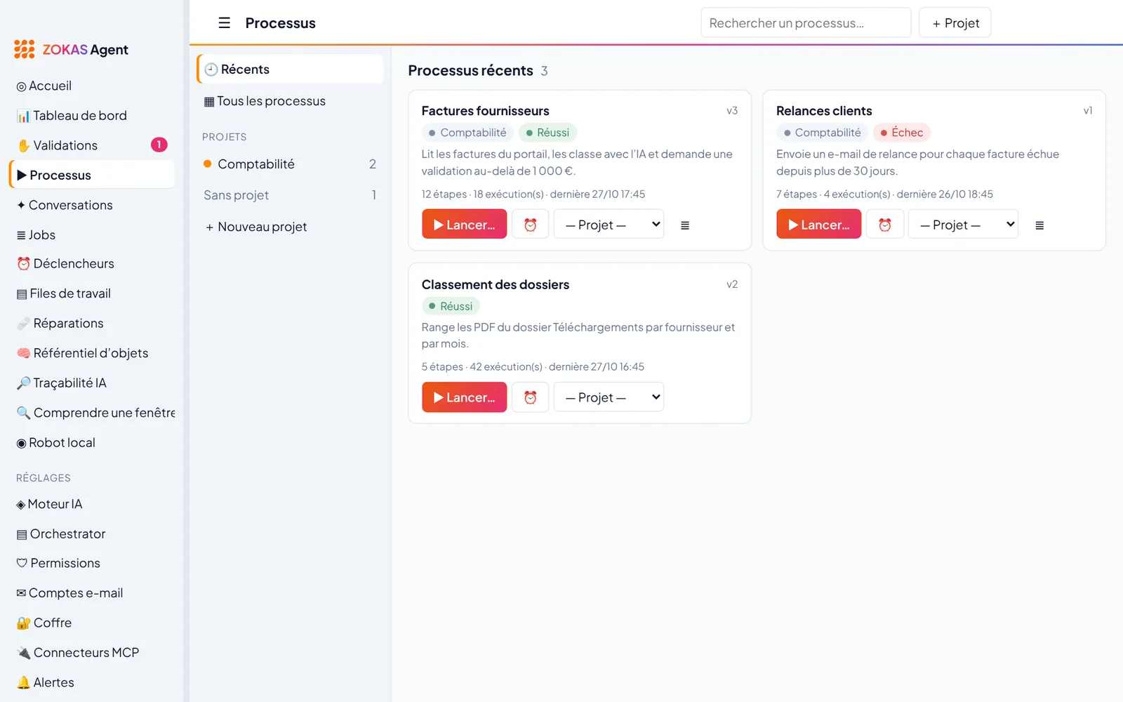The height and width of the screenshot is (702, 1123).
Task: Open Permissions settings
Action: tap(91, 563)
